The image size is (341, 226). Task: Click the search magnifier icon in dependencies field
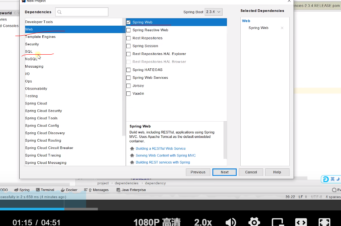(x=59, y=12)
